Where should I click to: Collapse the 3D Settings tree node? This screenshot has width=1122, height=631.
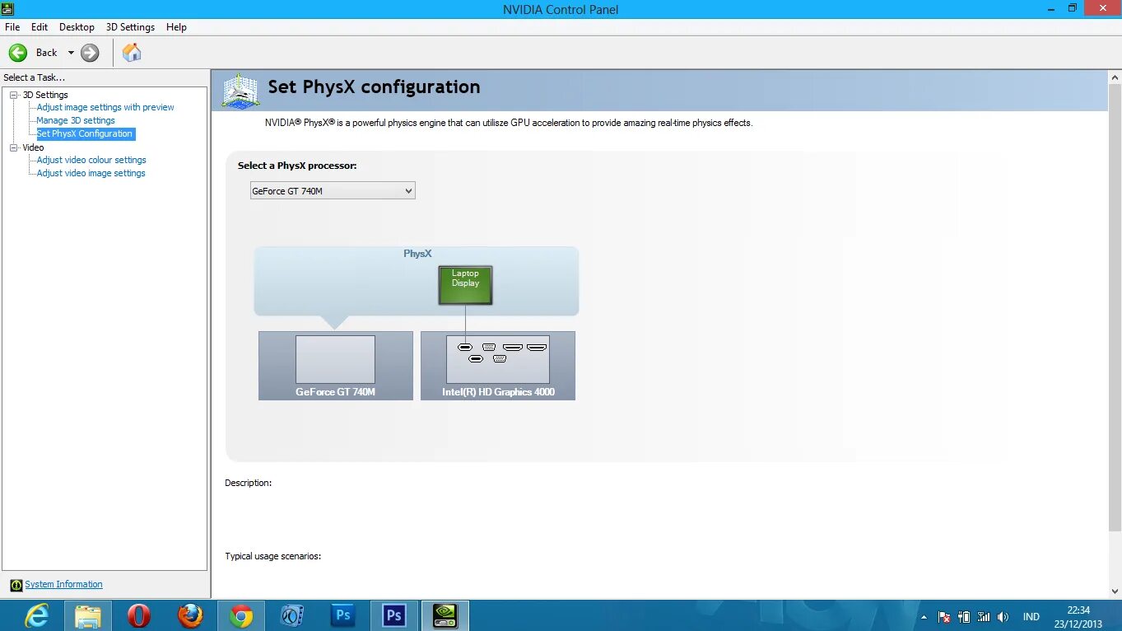tap(14, 95)
